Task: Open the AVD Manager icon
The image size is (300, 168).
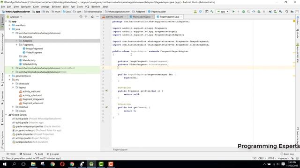Action: [275, 12]
